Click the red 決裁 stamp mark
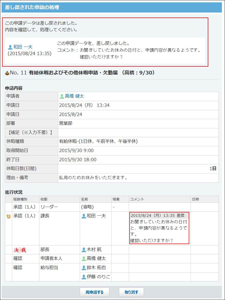 click(x=20, y=250)
